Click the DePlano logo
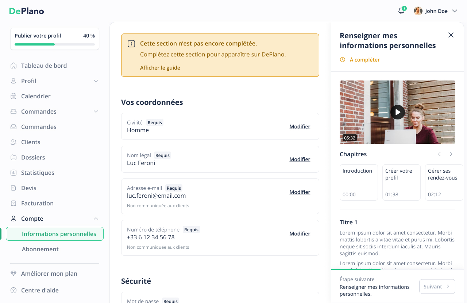This screenshot has height=303, width=467. pyautogui.click(x=27, y=11)
